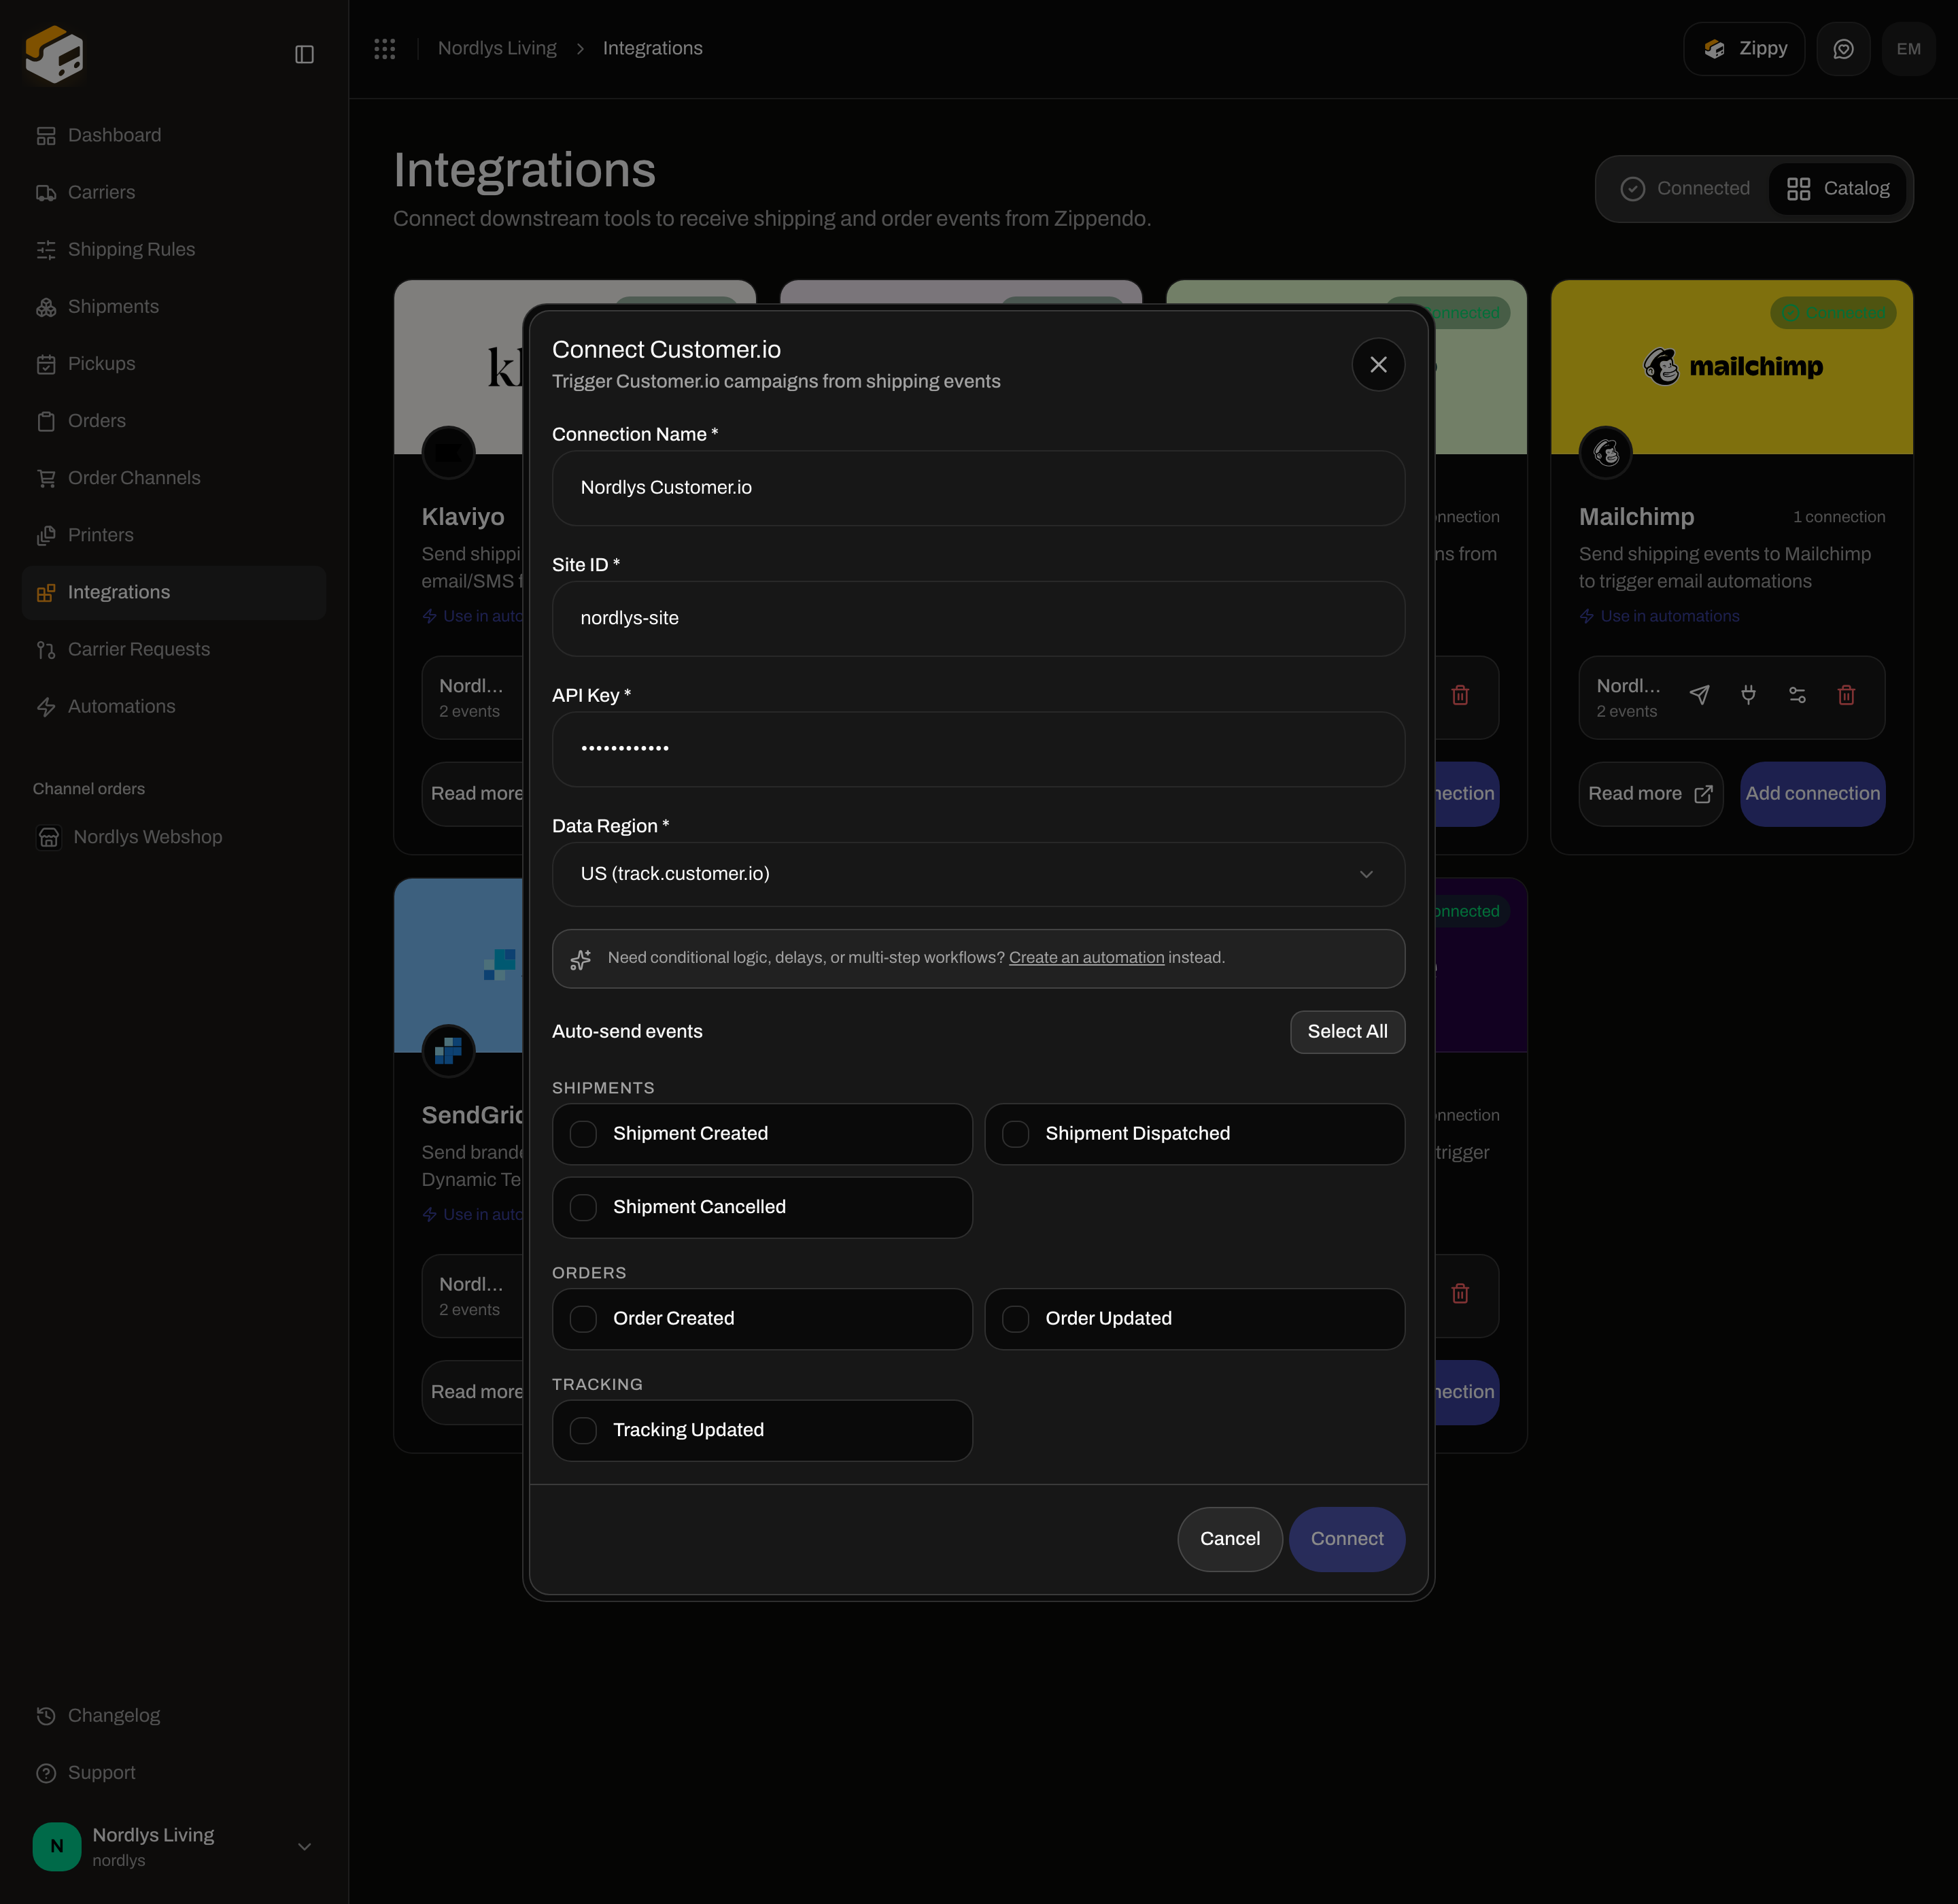Focus the Site ID field
Viewport: 1958px width, 1904px height.
pos(978,619)
